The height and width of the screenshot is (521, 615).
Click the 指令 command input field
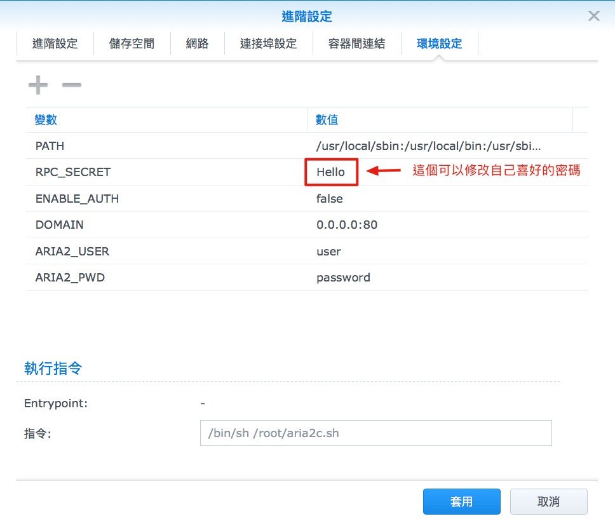(375, 433)
